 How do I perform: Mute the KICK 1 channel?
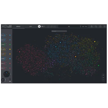[7, 67]
